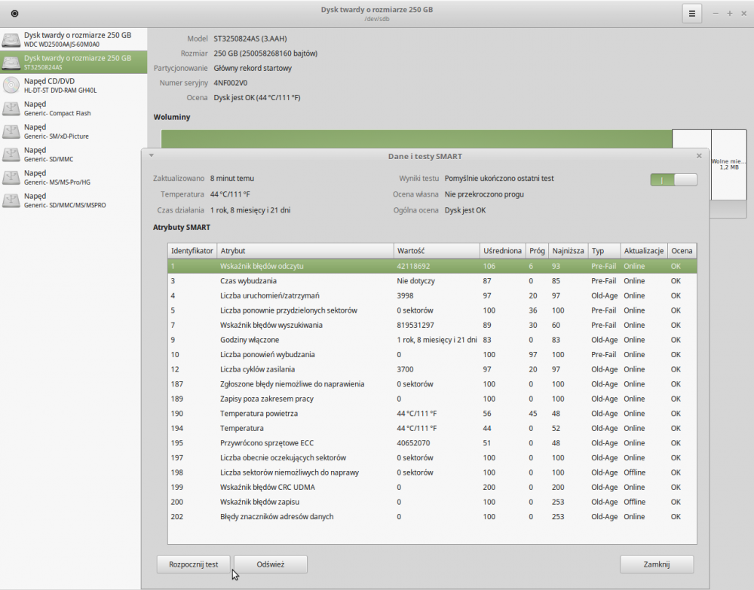Choose the SD/MMC card reader icon
Viewport: 754px width, 590px height.
[x=11, y=154]
